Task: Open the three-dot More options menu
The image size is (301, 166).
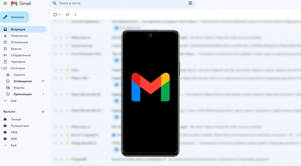Action: 76,15
